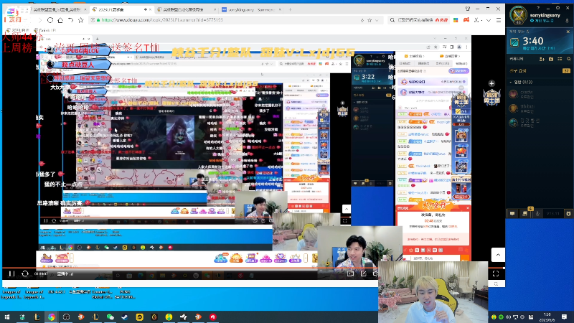The image size is (574, 323).
Task: Open League client help question mark
Action: [538, 8]
